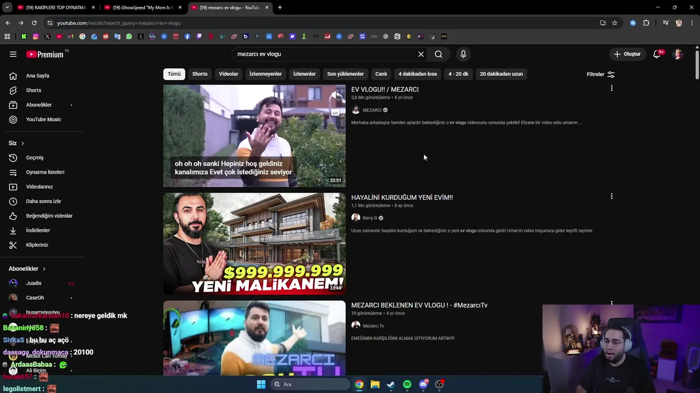Open the Chrome three-dot menu

tap(692, 23)
